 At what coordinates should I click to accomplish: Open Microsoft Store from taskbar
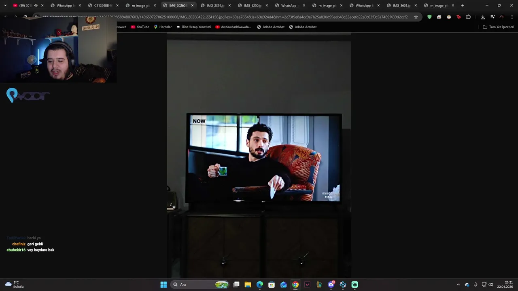pyautogui.click(x=272, y=285)
